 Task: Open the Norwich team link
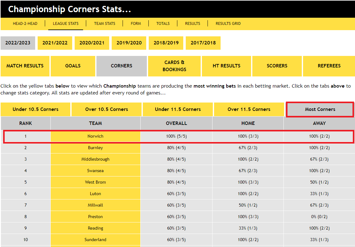(95, 136)
